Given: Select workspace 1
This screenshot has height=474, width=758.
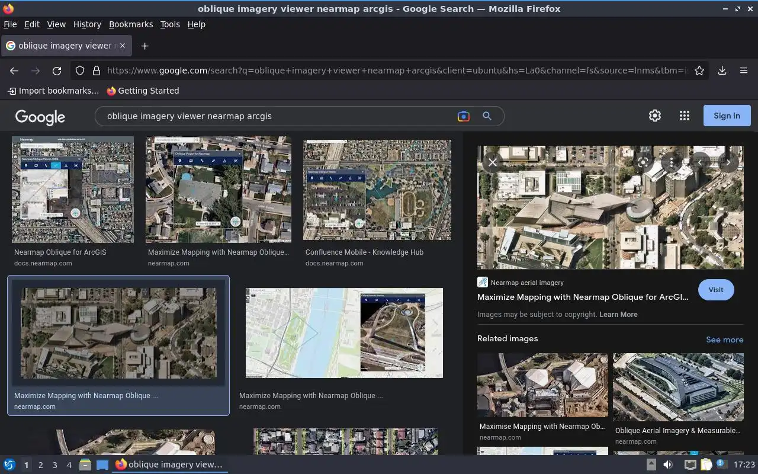Looking at the screenshot, I should pyautogui.click(x=26, y=465).
